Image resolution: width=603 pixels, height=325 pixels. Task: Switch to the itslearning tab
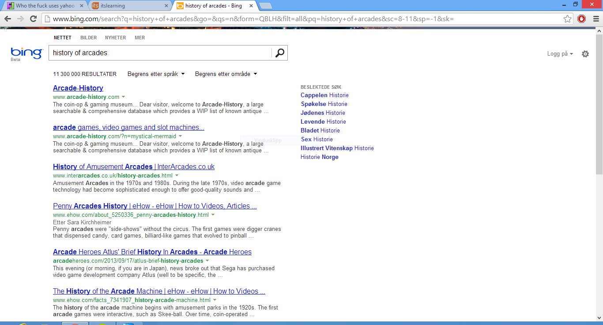[130, 6]
